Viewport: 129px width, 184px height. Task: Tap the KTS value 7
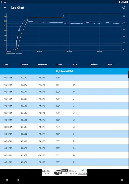74,78
